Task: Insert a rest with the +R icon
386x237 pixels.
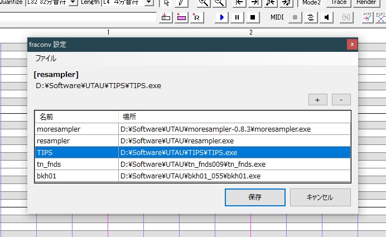Action: pos(197,17)
